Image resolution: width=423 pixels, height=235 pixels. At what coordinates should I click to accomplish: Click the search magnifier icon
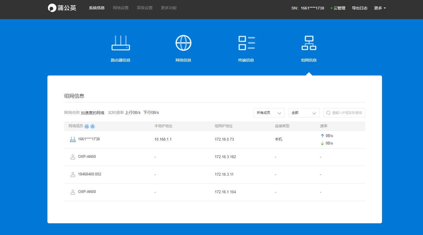tap(328, 113)
